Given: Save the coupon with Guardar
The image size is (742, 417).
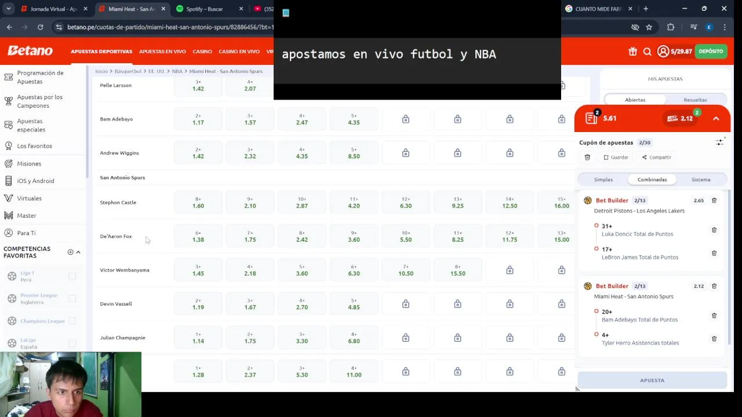Looking at the screenshot, I should click(616, 157).
